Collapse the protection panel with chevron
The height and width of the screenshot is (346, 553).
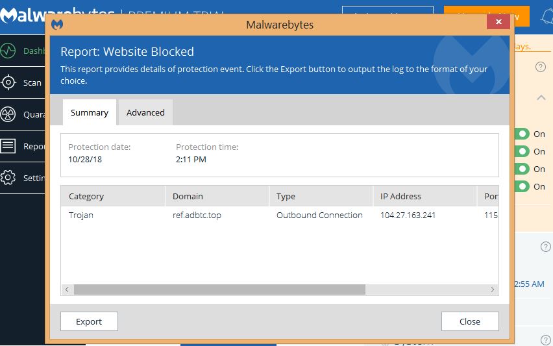[x=541, y=98]
